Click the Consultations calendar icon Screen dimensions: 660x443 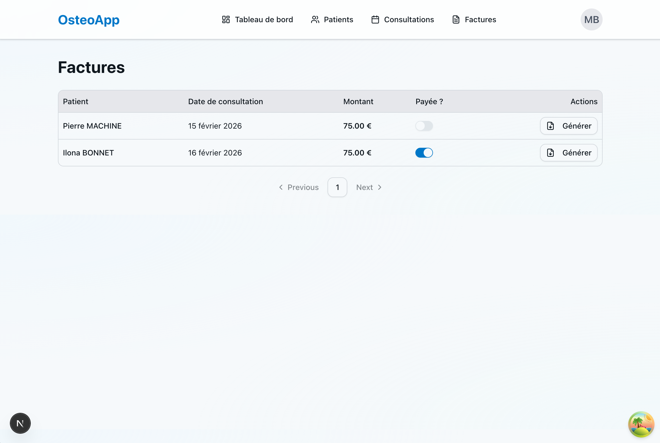(x=375, y=19)
